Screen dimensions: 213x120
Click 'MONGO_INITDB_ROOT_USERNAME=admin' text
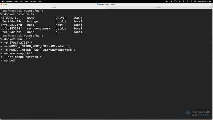(x=38, y=46)
